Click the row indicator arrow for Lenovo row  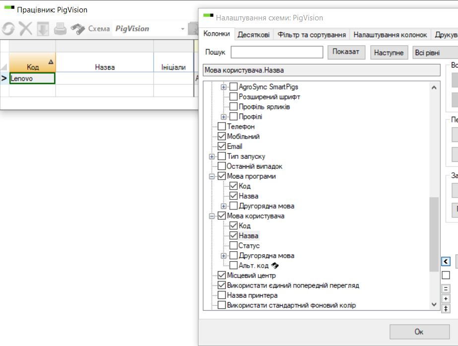click(4, 78)
